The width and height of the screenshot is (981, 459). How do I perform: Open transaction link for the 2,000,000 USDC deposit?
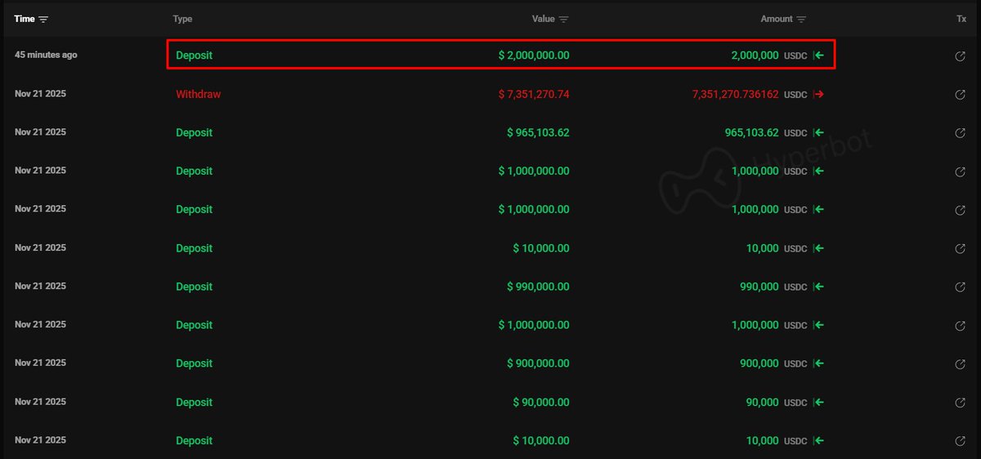pyautogui.click(x=961, y=56)
